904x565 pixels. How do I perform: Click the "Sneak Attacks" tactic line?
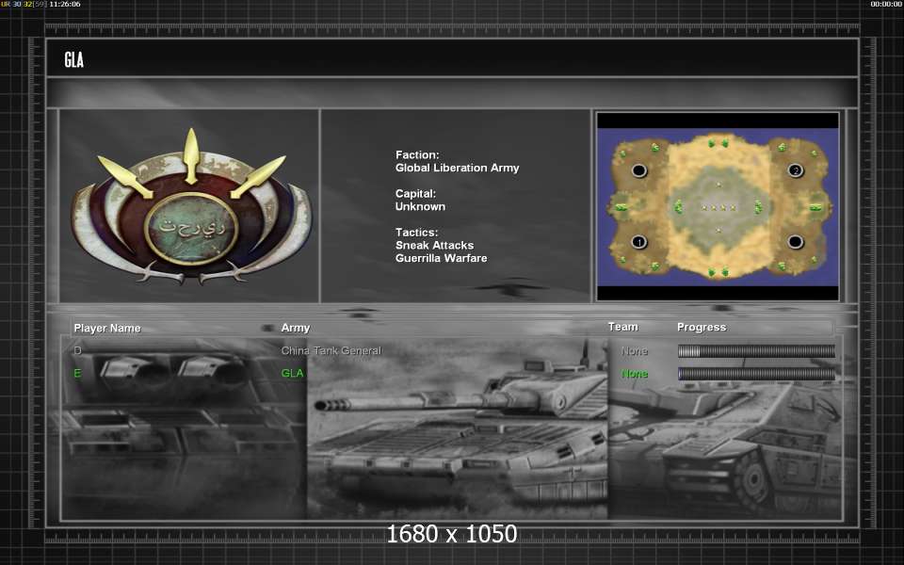[435, 245]
